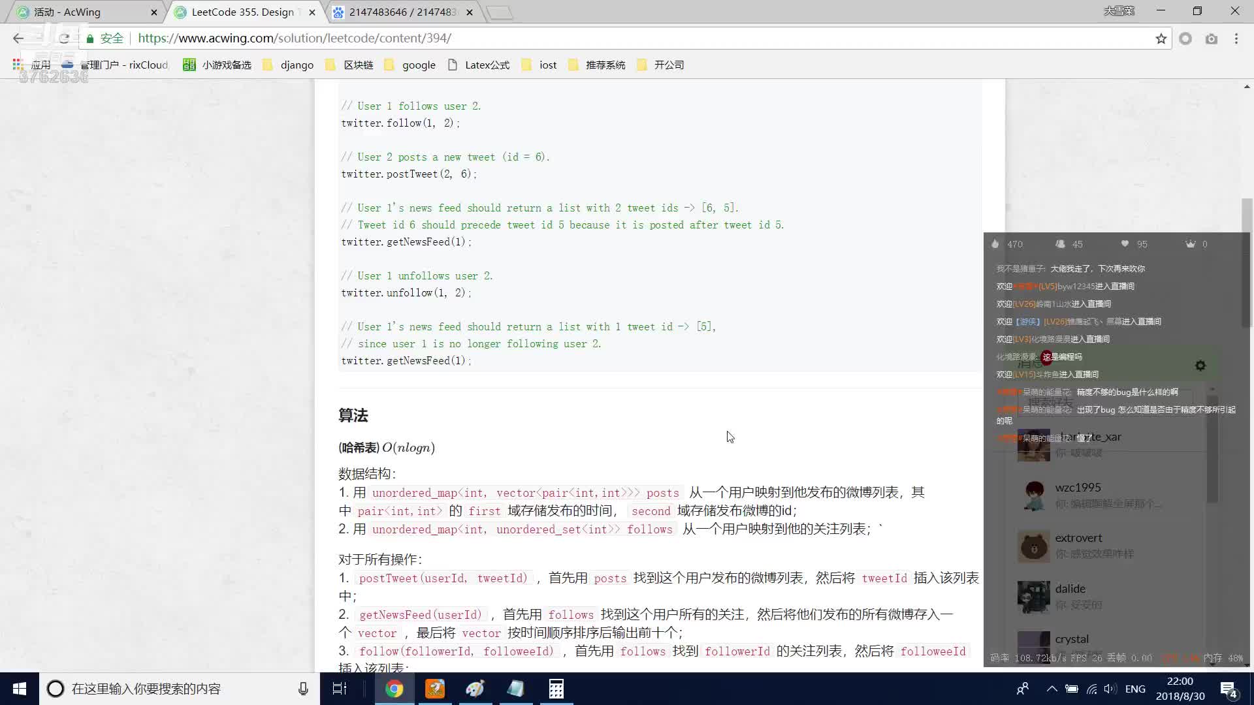Screen dimensions: 1254x705
Task: Open Windows Task View button
Action: 340,689
